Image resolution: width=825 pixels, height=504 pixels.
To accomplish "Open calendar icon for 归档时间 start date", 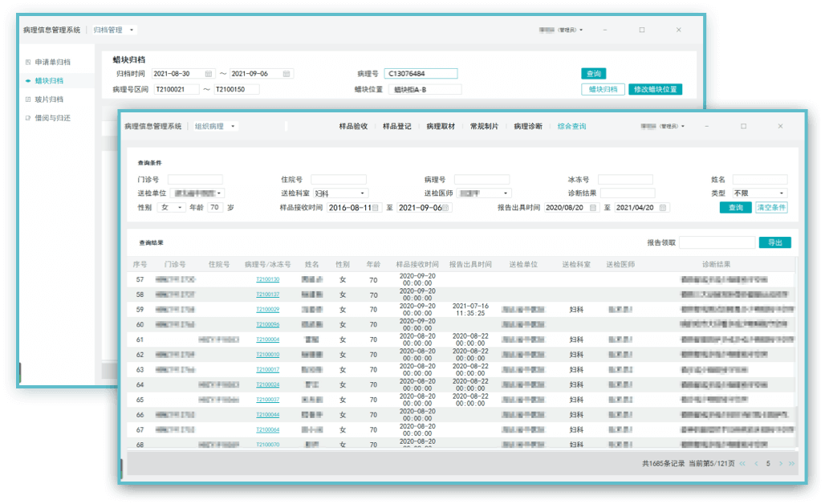I will 209,74.
